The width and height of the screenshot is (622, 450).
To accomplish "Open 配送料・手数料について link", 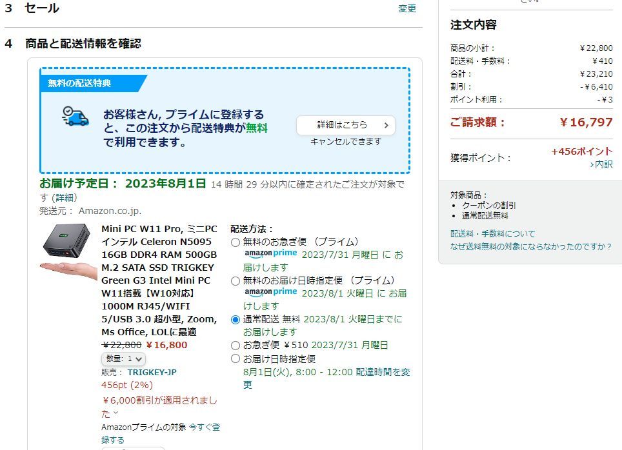I will pos(492,233).
